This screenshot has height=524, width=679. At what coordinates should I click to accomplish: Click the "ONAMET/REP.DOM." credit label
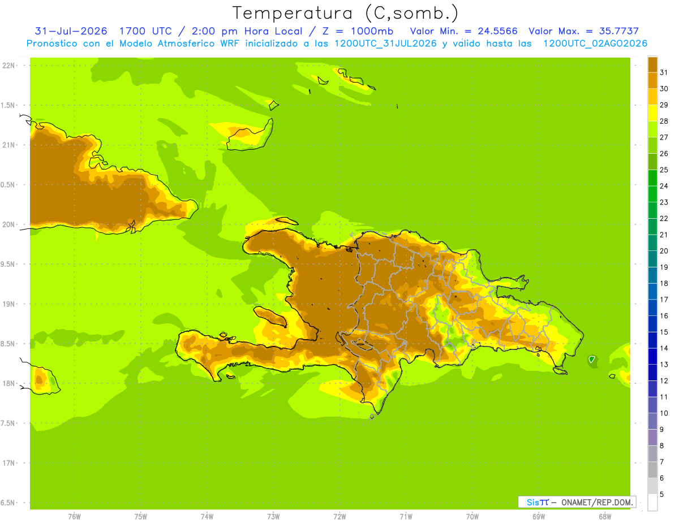point(597,502)
